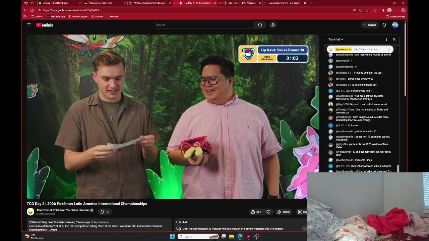This screenshot has width=429, height=241.
Task: Switch to Gem Pack 2 Prices tab
Action: coord(285,3)
